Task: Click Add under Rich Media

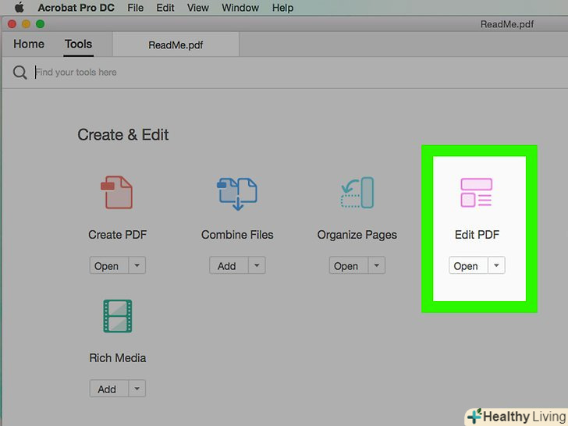Action: [109, 389]
